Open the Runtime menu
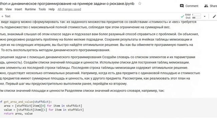 30,9
